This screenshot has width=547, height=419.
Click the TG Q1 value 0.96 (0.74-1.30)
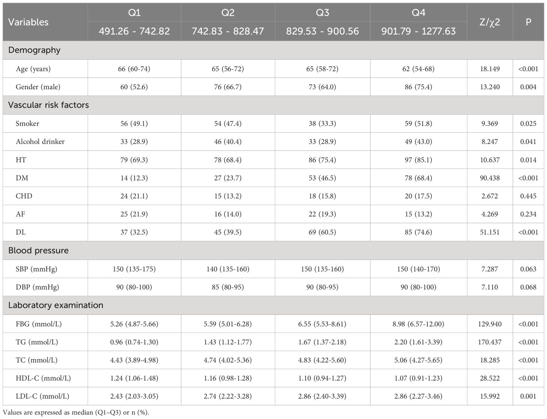point(134,342)
